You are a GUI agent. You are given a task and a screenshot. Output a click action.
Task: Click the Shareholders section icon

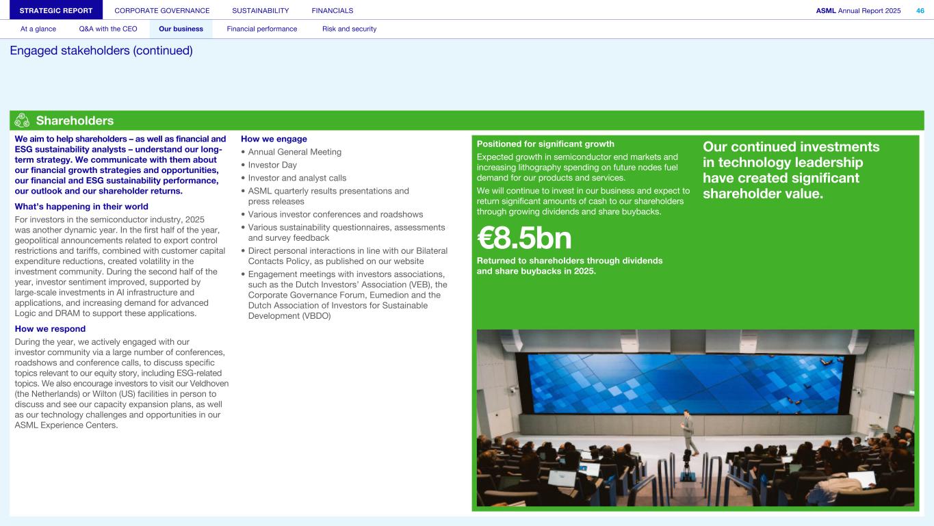[22, 120]
